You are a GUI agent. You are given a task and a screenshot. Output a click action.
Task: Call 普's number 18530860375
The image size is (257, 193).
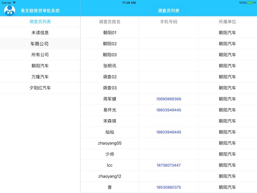pos(169,187)
